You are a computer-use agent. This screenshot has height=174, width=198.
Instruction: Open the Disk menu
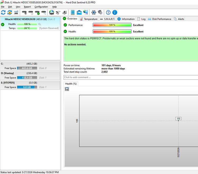pos(10,7)
